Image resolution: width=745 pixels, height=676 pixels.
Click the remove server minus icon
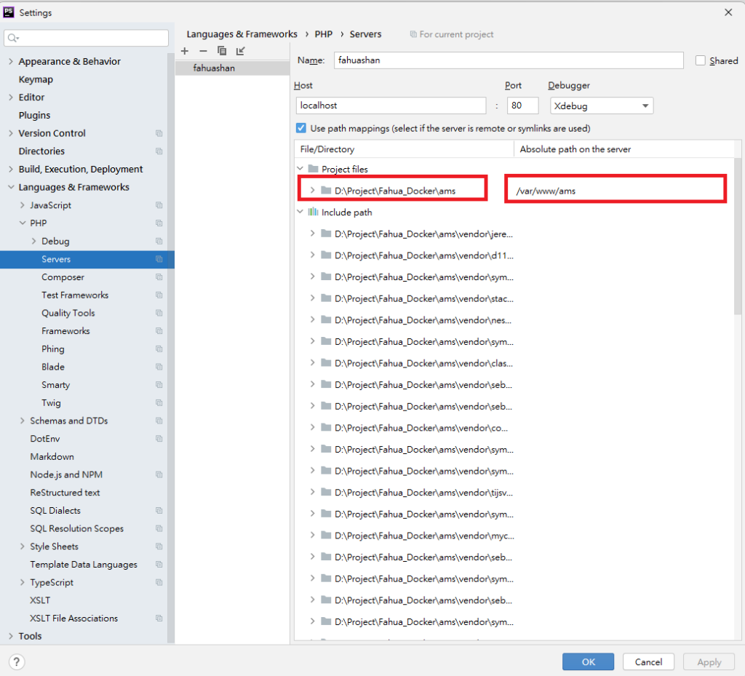click(203, 51)
